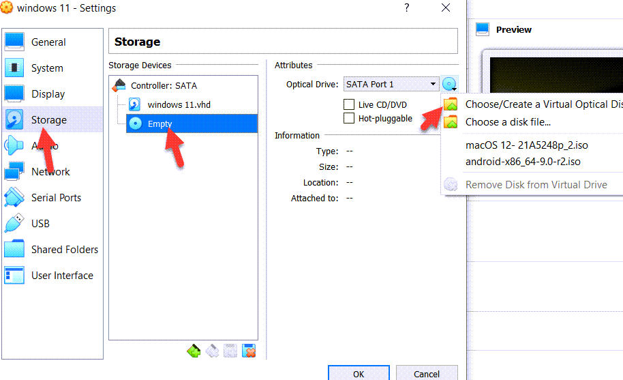This screenshot has width=623, height=380.
Task: Click the Serial Ports connector icon
Action: (14, 197)
